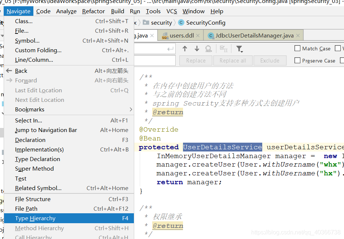Open the Tools menu
344x239 pixels.
click(153, 11)
